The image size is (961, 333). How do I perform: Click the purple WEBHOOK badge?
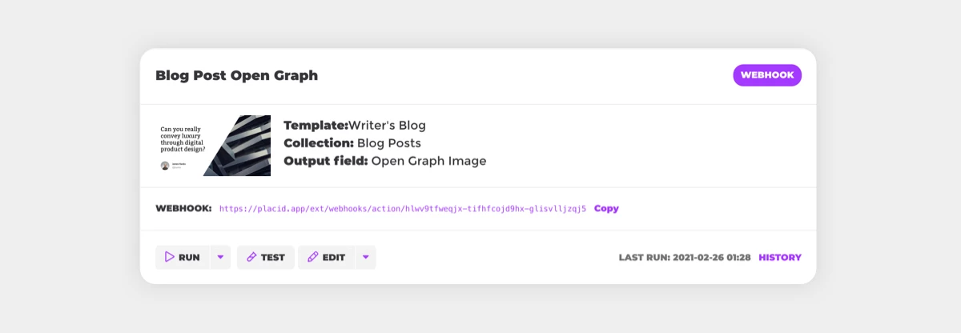[x=767, y=75]
